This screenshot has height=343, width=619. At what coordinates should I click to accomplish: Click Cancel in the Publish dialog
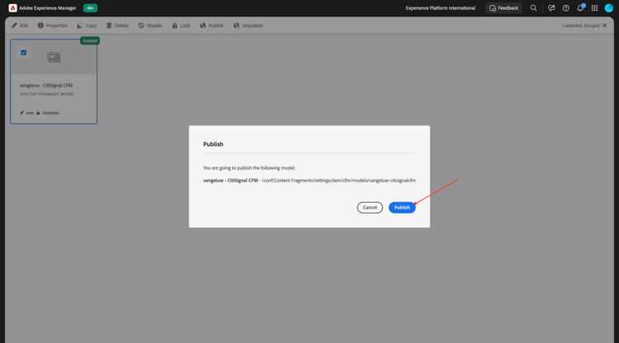tap(370, 208)
